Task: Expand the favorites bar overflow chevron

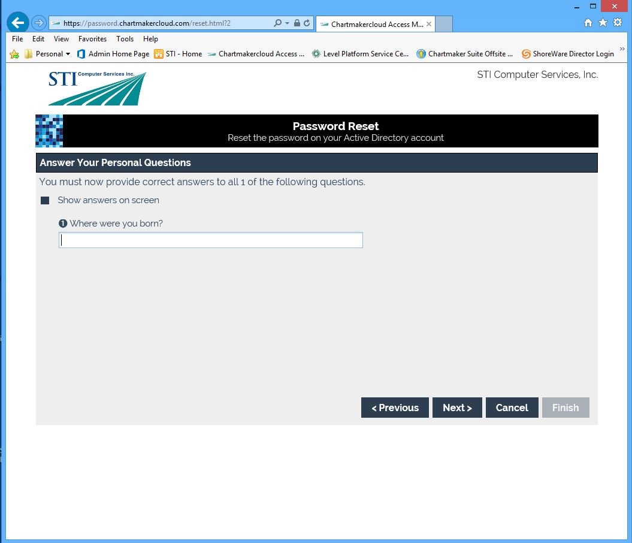Action: [622, 50]
